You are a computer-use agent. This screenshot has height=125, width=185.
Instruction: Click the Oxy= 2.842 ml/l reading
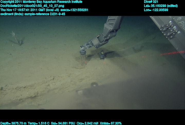(x=87, y=123)
